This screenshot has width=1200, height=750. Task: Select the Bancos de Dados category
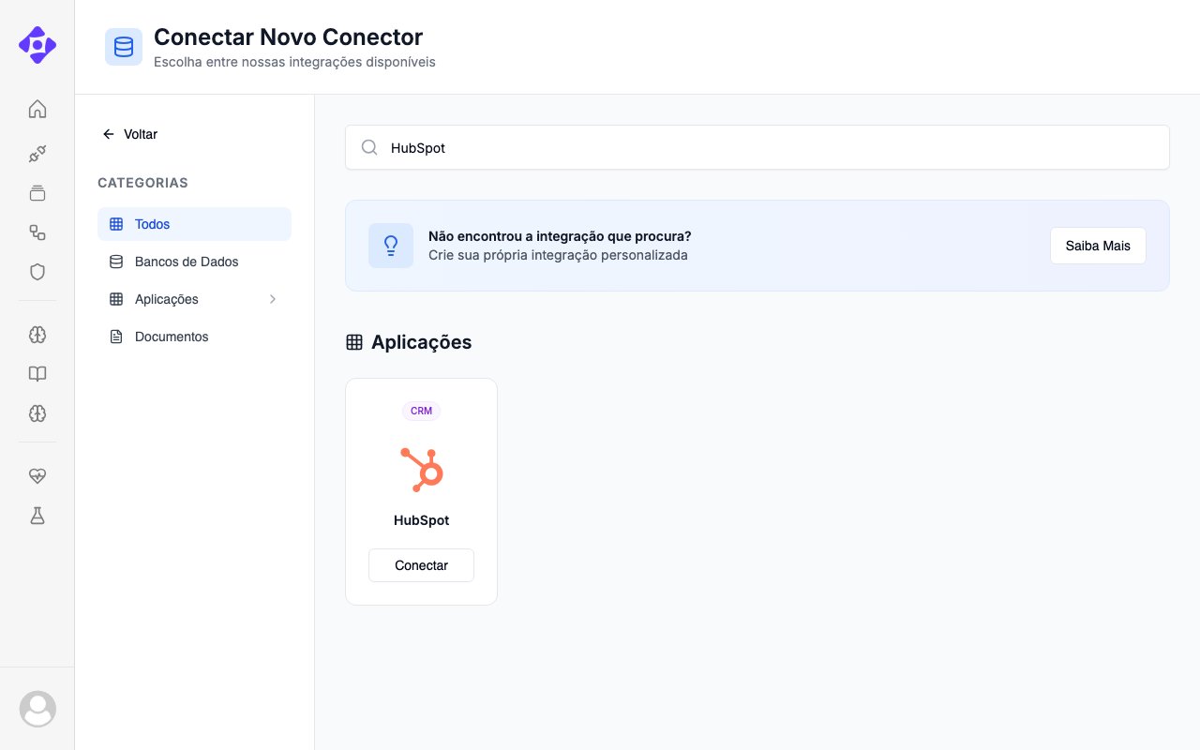194,262
